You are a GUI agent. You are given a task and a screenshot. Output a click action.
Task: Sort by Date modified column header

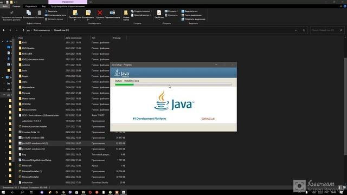coord(77,38)
